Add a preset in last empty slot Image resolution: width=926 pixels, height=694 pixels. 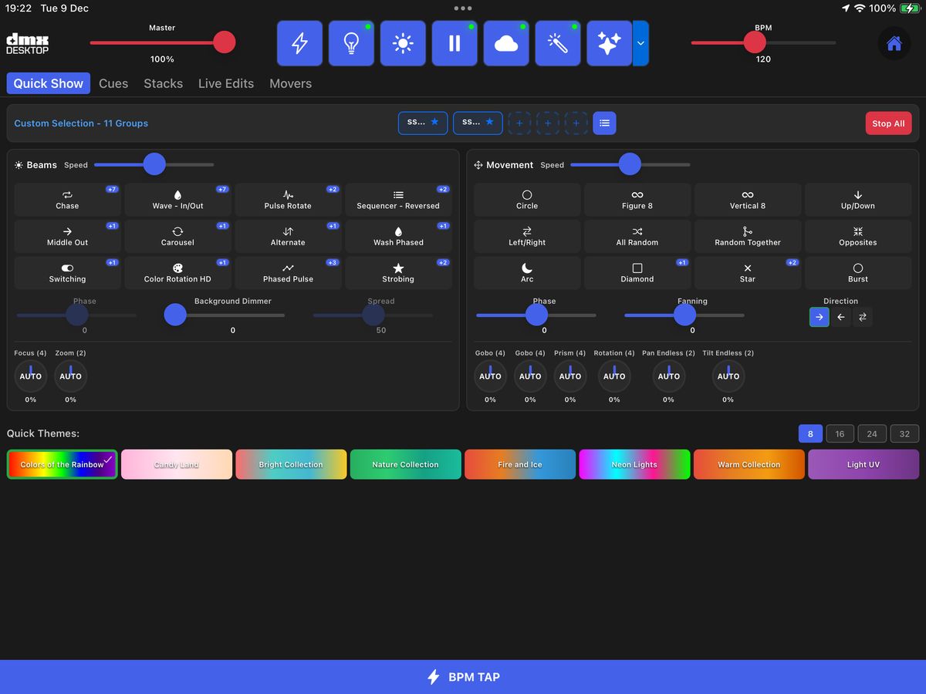click(576, 123)
